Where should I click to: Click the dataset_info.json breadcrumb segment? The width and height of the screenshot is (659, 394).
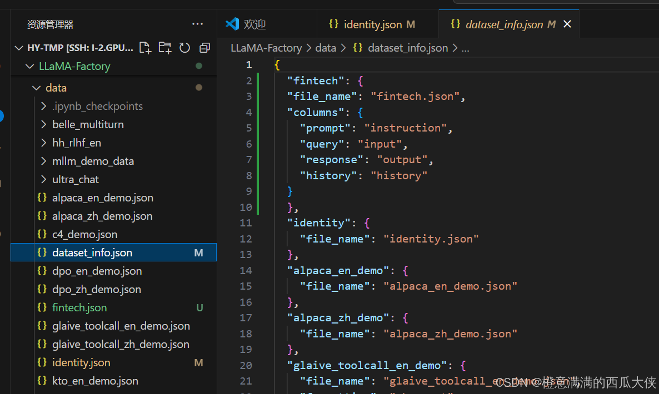point(408,48)
